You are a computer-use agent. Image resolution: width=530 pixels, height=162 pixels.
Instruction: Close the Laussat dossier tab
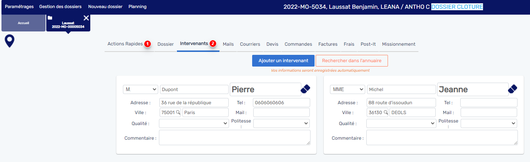86,18
